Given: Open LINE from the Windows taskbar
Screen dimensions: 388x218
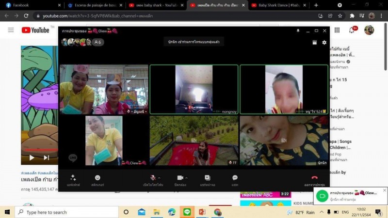Looking at the screenshot, I should click(x=187, y=212).
